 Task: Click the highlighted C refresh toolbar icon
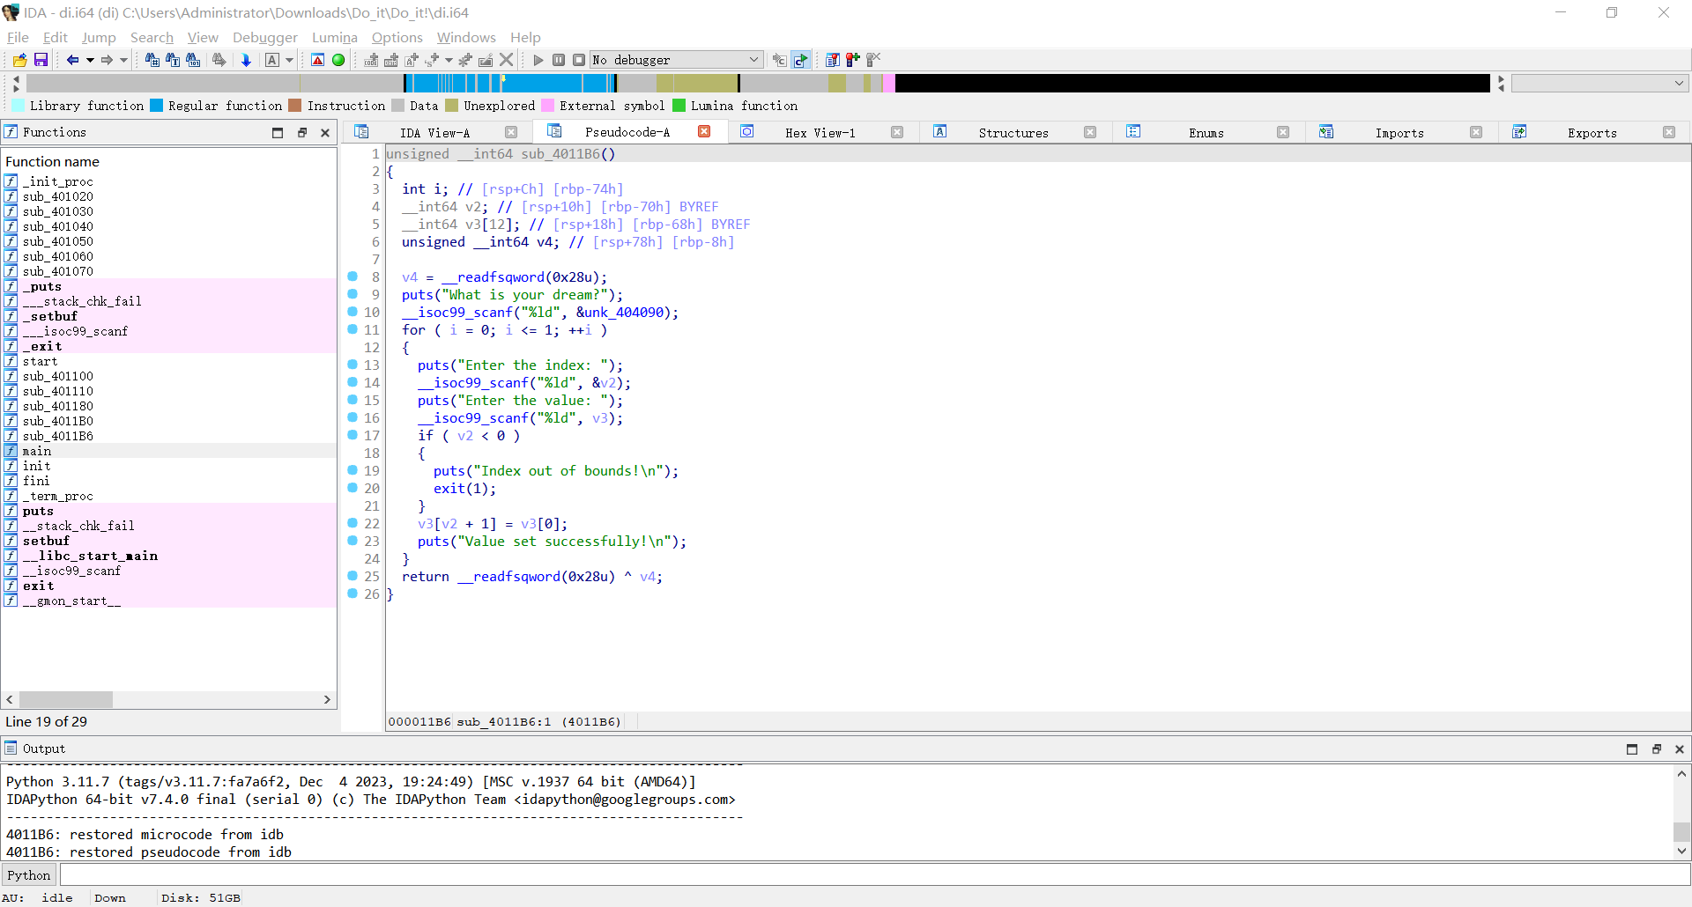(x=800, y=60)
